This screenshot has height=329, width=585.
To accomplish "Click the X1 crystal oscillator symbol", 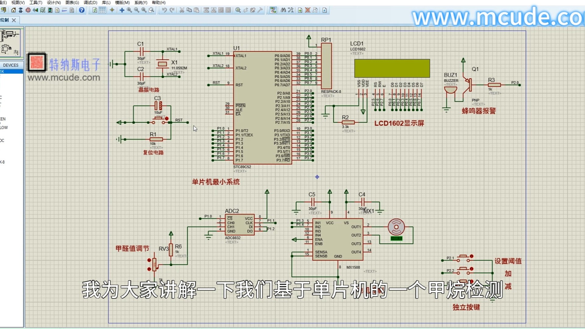I will point(162,64).
